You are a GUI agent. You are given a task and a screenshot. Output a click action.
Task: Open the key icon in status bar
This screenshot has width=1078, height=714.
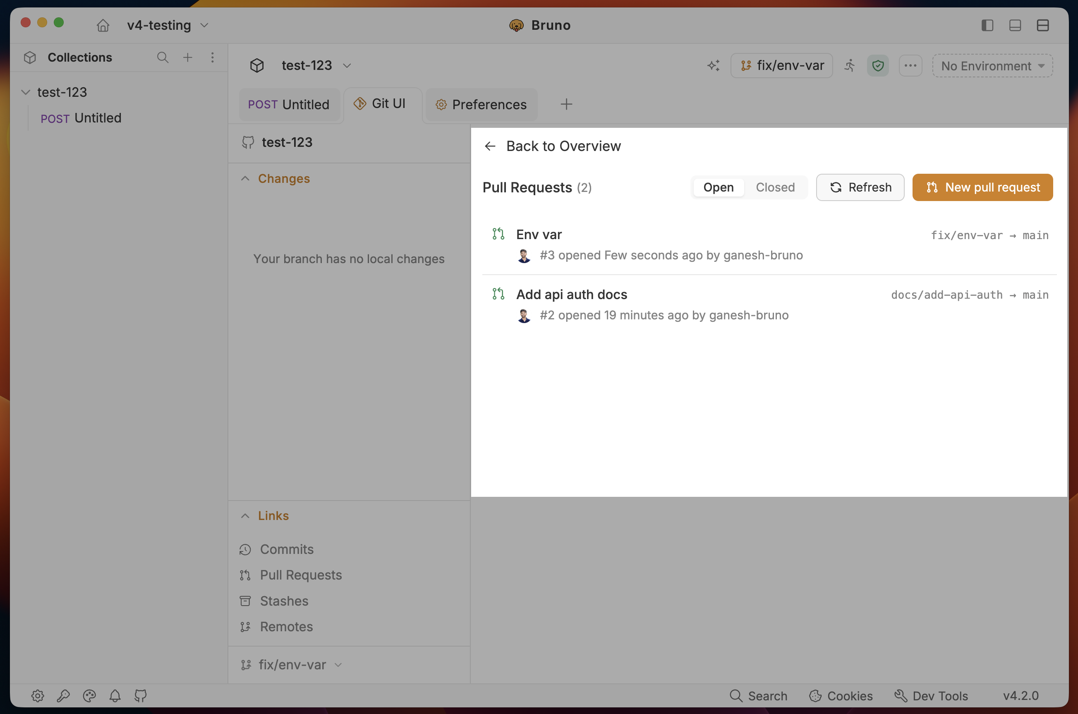coord(63,696)
